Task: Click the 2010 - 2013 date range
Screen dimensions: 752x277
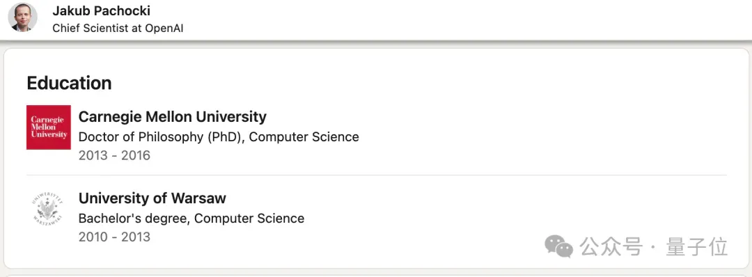Action: coord(114,237)
